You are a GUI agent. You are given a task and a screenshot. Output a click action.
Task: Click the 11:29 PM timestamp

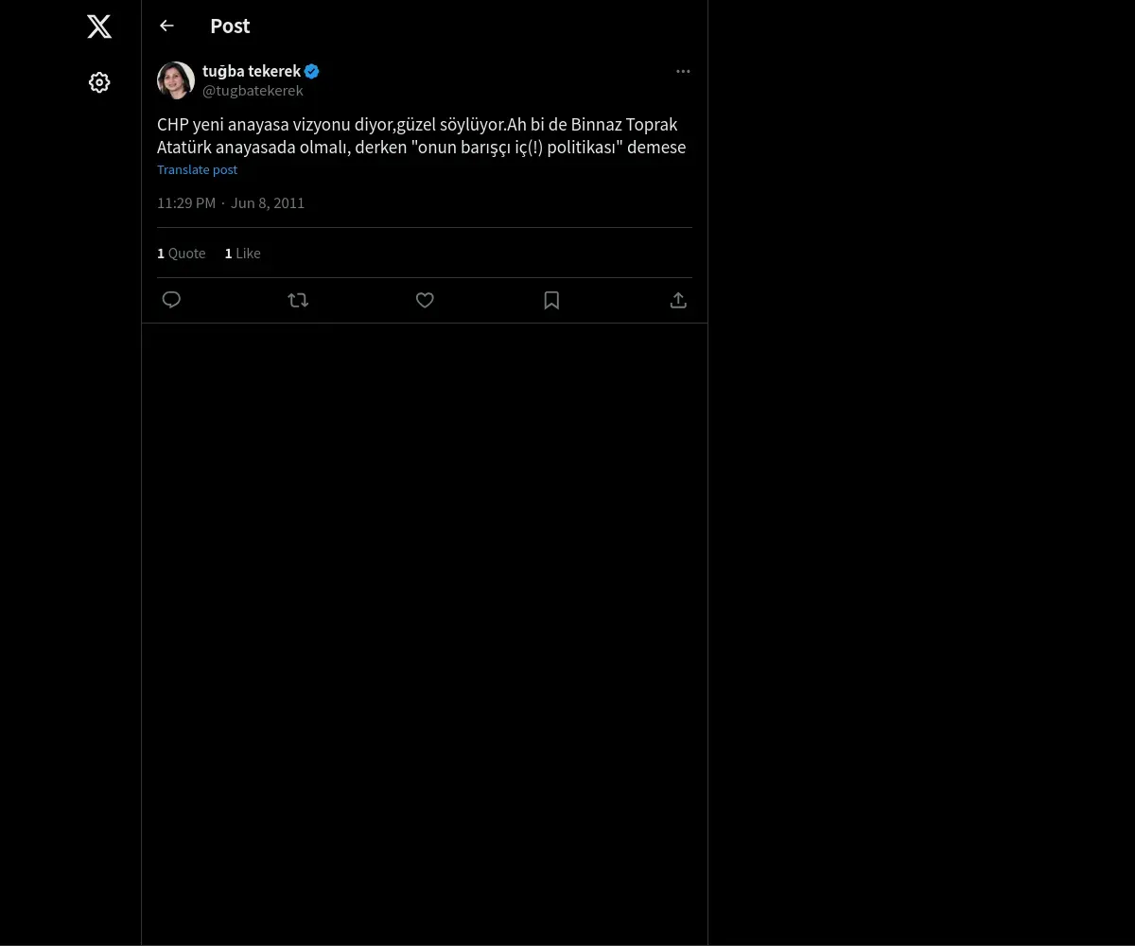click(x=186, y=202)
